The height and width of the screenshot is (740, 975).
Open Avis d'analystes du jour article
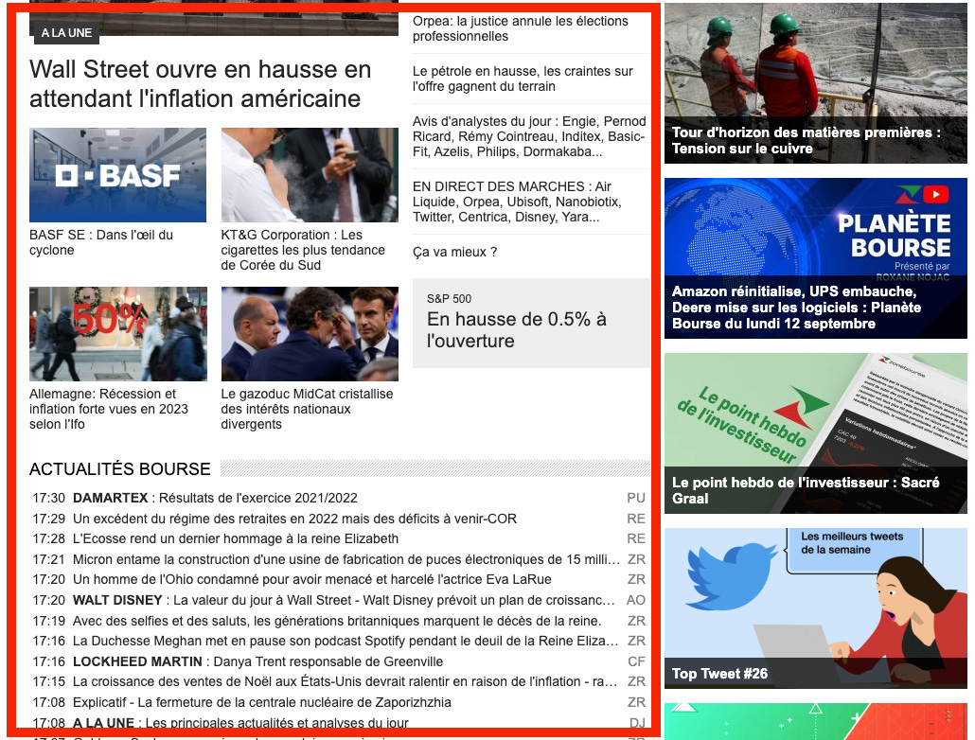(x=529, y=137)
